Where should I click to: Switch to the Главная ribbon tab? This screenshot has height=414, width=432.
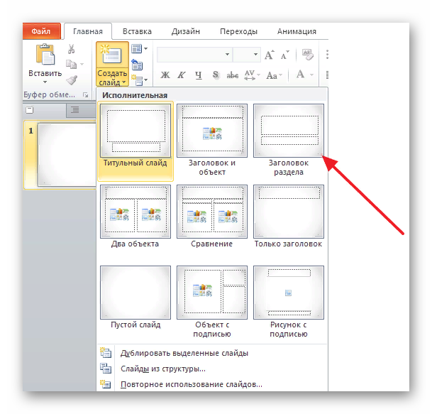click(88, 31)
